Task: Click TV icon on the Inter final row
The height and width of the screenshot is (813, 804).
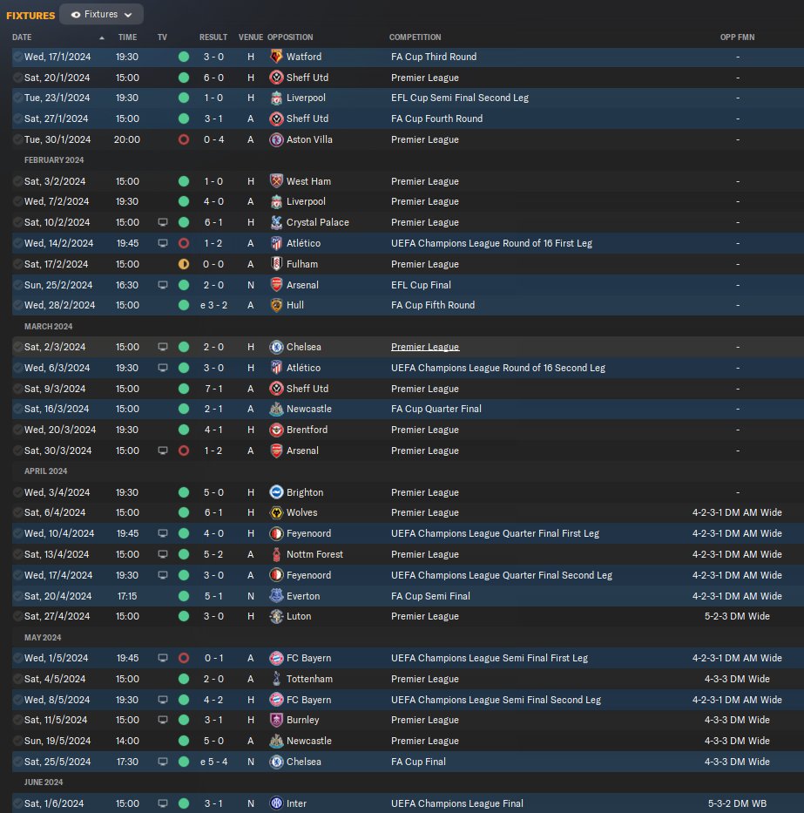Action: (163, 803)
